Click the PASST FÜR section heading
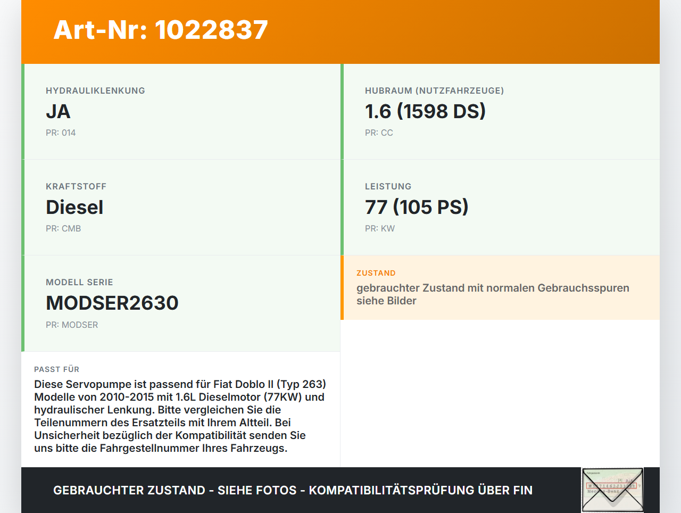681x513 pixels. point(56,369)
